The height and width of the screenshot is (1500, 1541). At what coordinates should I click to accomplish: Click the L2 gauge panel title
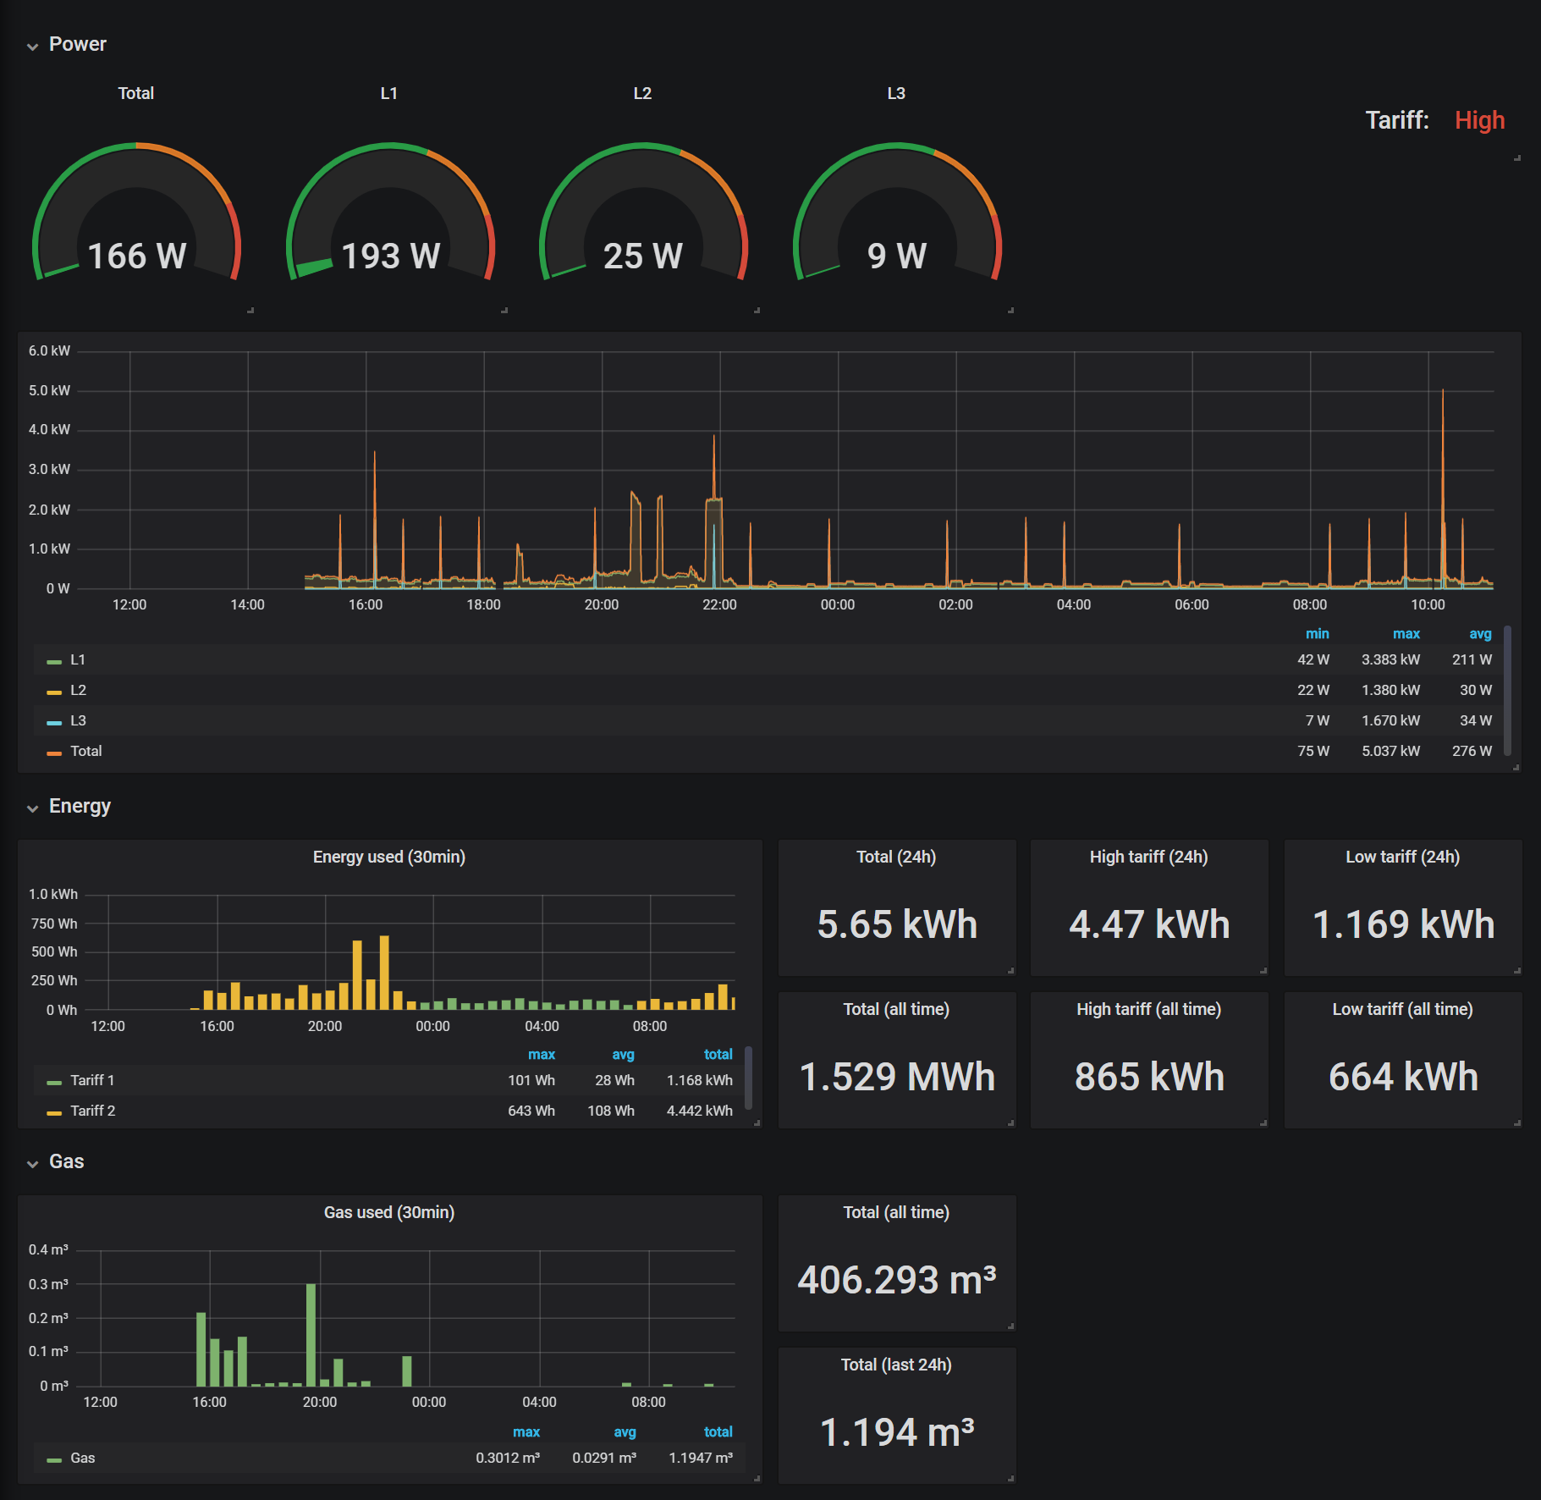643,93
